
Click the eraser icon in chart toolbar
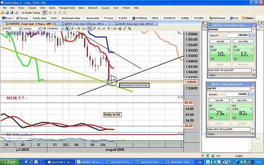click(x=115, y=29)
